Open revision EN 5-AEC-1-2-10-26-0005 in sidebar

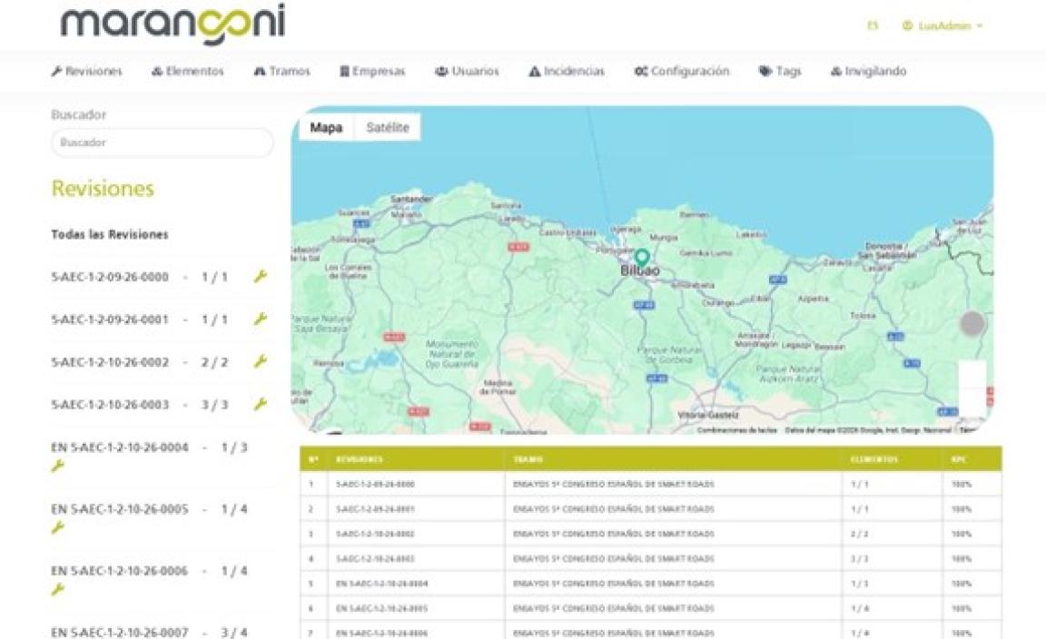tap(120, 509)
